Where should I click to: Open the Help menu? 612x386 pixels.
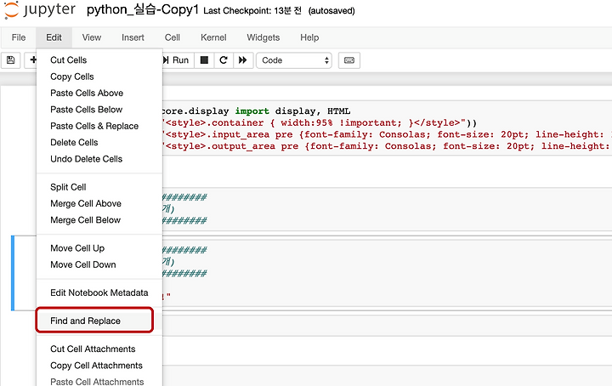pyautogui.click(x=309, y=37)
